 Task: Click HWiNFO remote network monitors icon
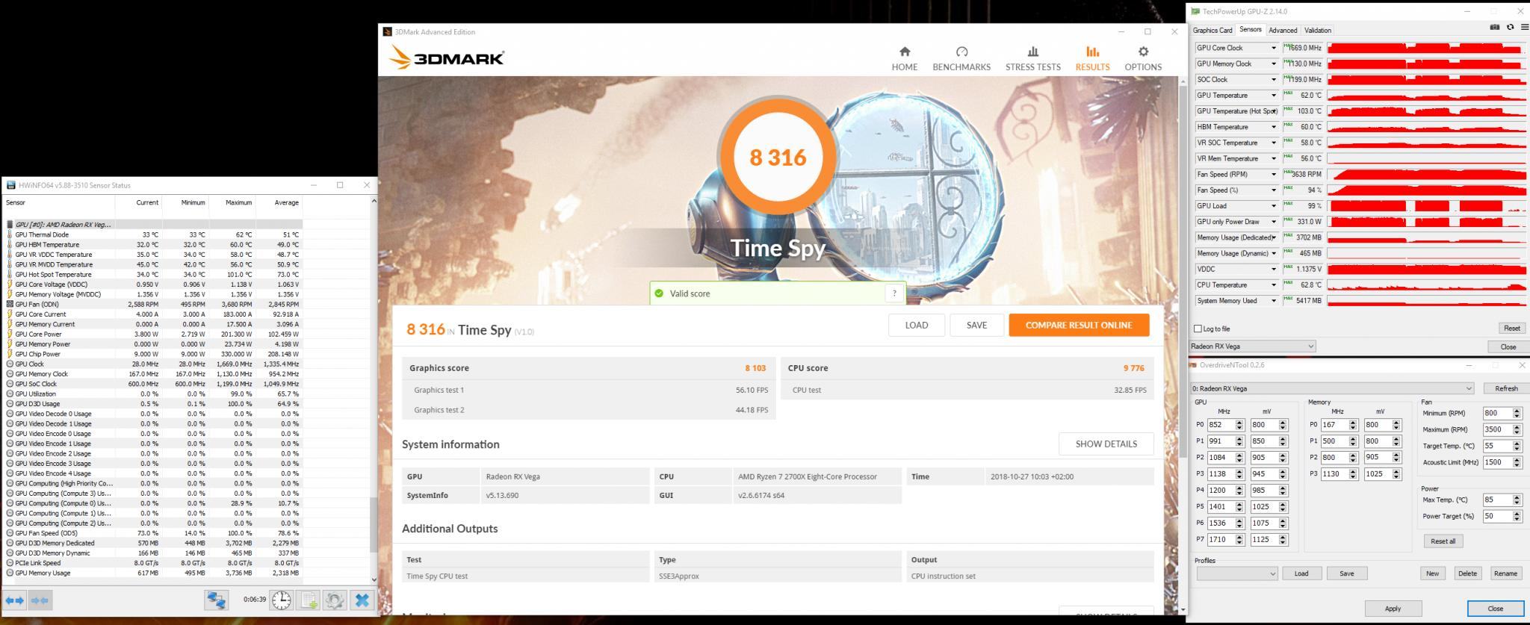217,600
